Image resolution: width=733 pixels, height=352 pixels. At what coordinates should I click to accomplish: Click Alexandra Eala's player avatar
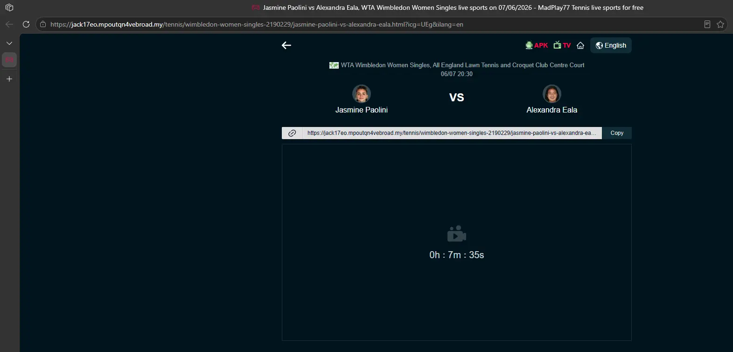click(552, 94)
